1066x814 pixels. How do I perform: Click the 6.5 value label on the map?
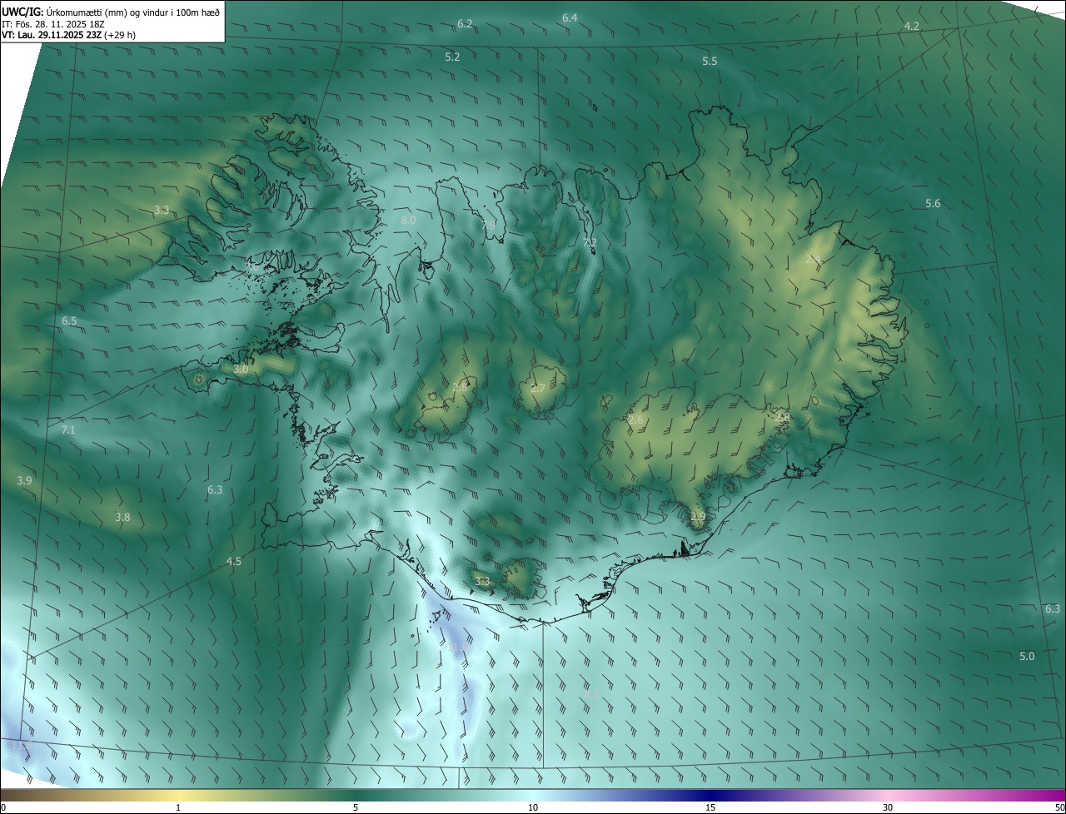(69, 321)
